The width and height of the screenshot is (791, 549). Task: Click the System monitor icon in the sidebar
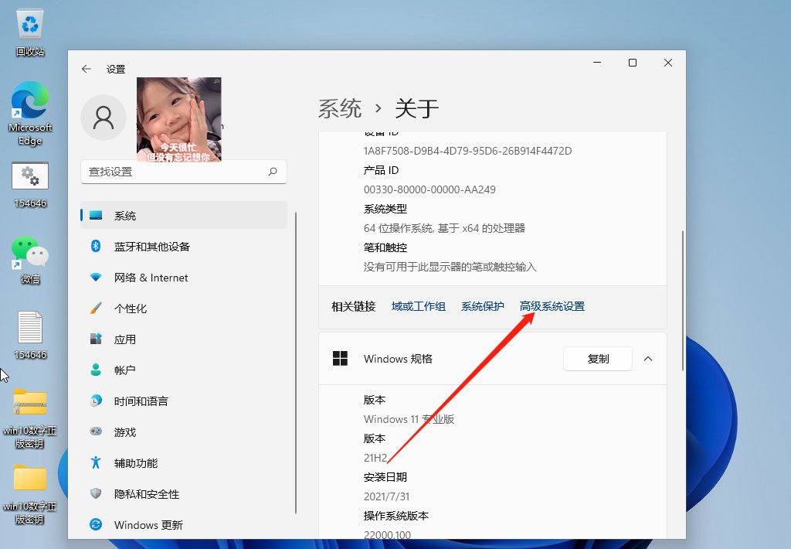pyautogui.click(x=96, y=216)
